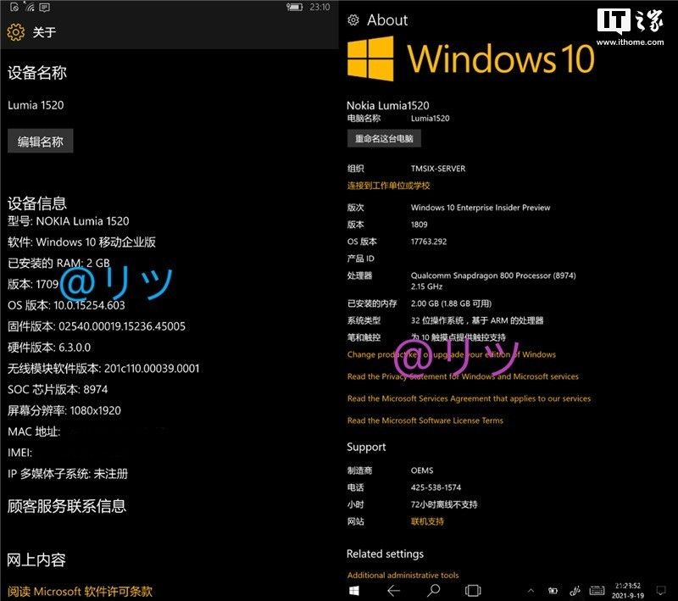
Task: Click the gear icon next to 关于
Action: pos(16,32)
